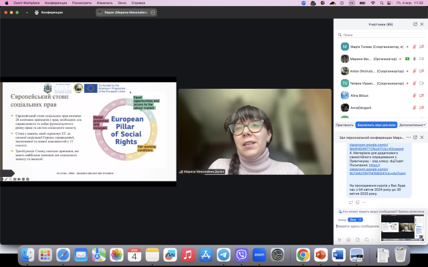Click the microphone icon for Марія Голєва

point(415,47)
